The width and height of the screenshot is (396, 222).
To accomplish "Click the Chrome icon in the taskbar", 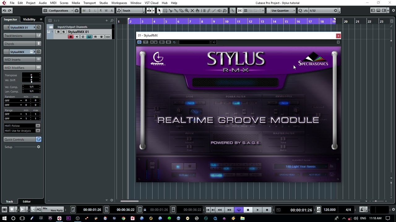I will pyautogui.click(x=123, y=218).
